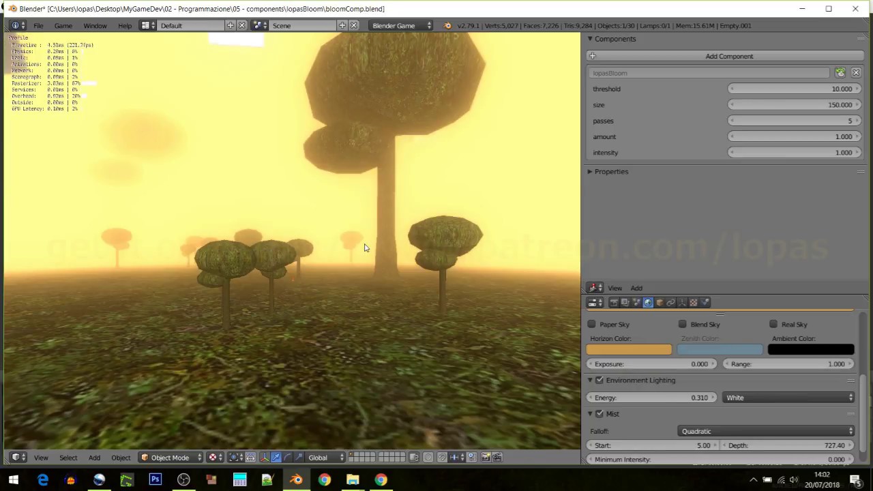Open the Global orientation dropdown

coord(325,458)
